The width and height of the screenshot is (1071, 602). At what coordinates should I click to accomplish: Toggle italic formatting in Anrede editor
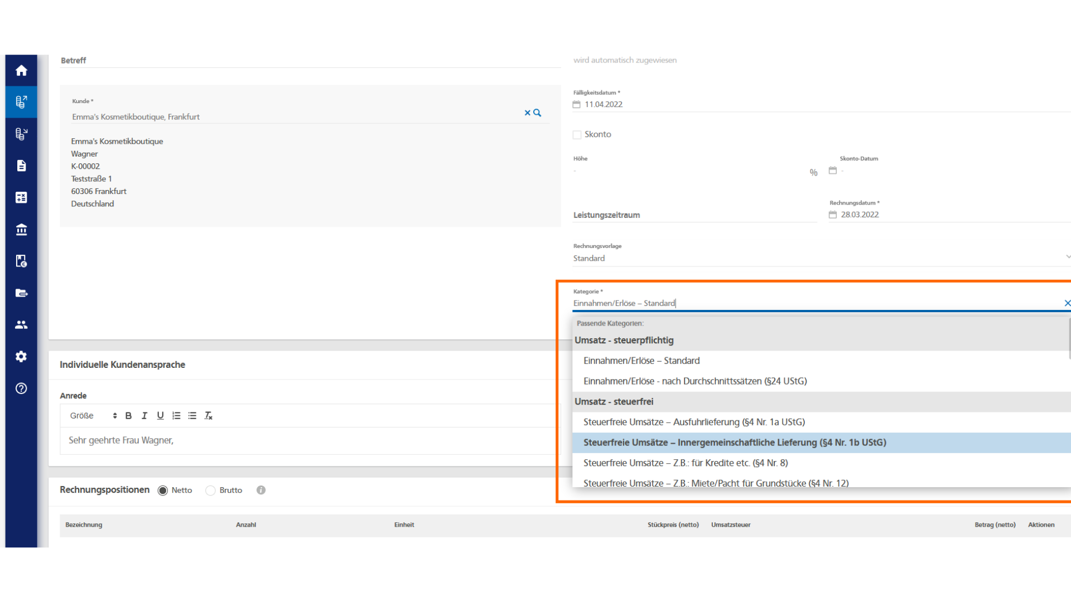tap(144, 416)
